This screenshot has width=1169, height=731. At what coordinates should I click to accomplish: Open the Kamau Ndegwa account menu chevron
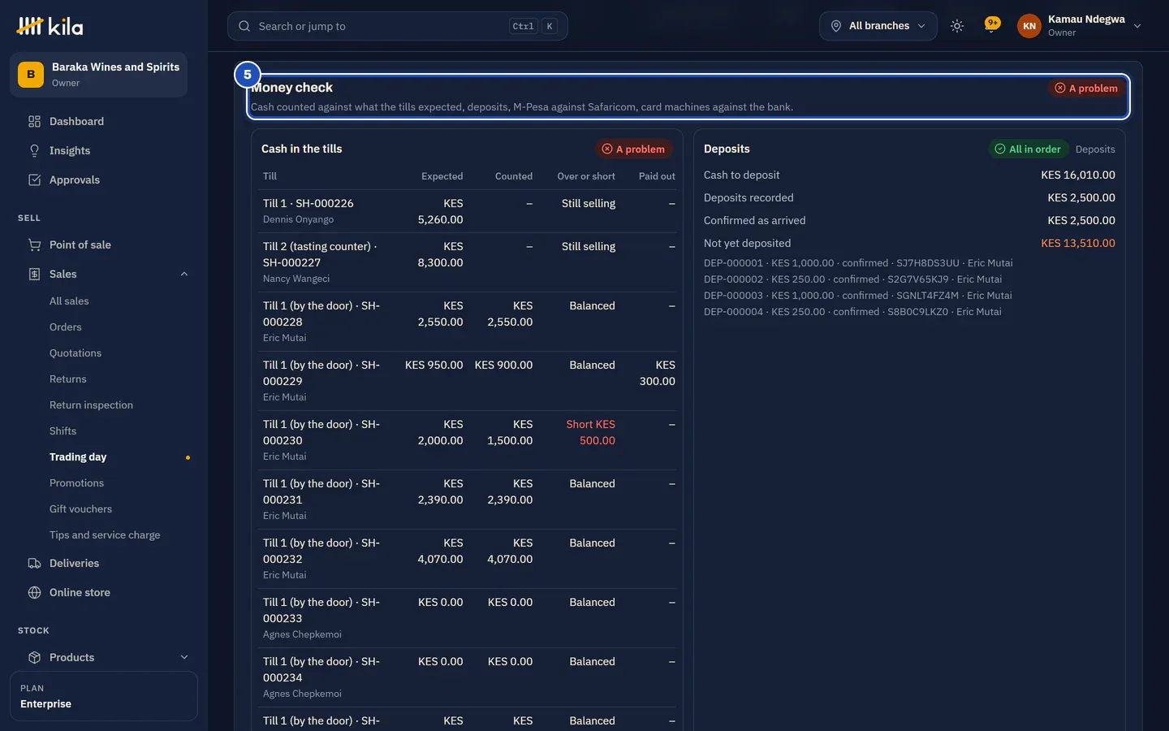click(x=1137, y=26)
